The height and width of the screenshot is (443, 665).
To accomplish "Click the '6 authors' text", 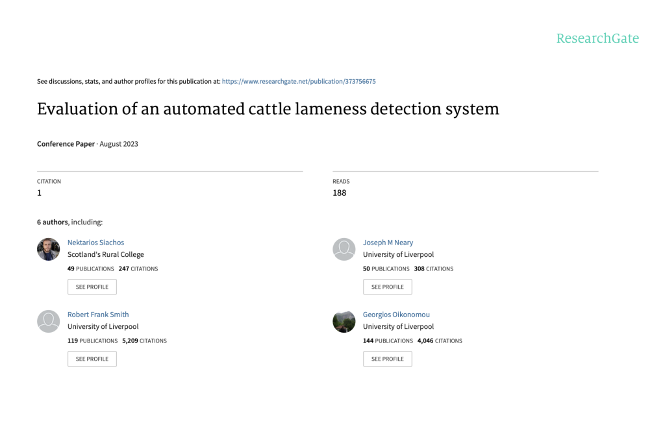I will pyautogui.click(x=52, y=222).
